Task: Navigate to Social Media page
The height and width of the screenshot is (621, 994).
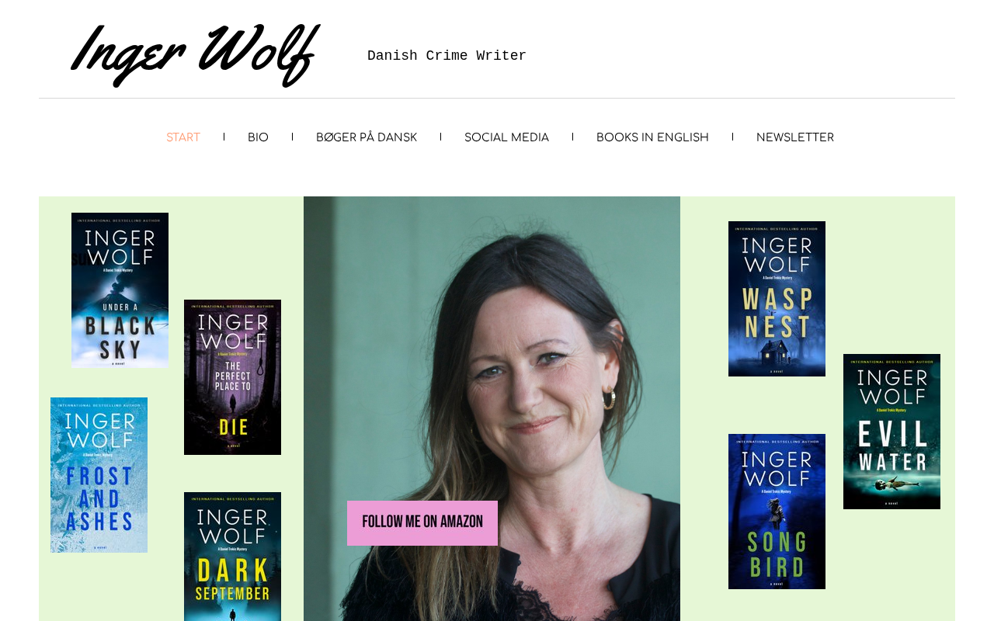Action: pyautogui.click(x=506, y=137)
